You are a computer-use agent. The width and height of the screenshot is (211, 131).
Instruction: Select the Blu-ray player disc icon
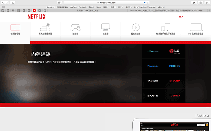(136, 27)
